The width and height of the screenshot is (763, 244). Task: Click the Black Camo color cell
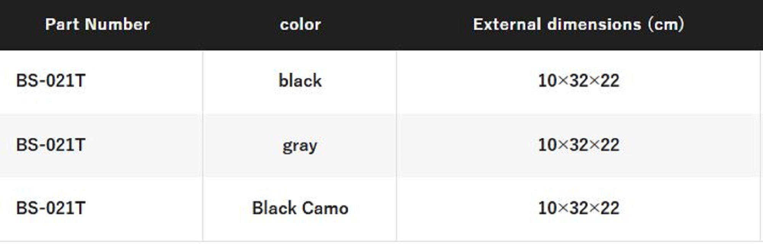pos(300,208)
